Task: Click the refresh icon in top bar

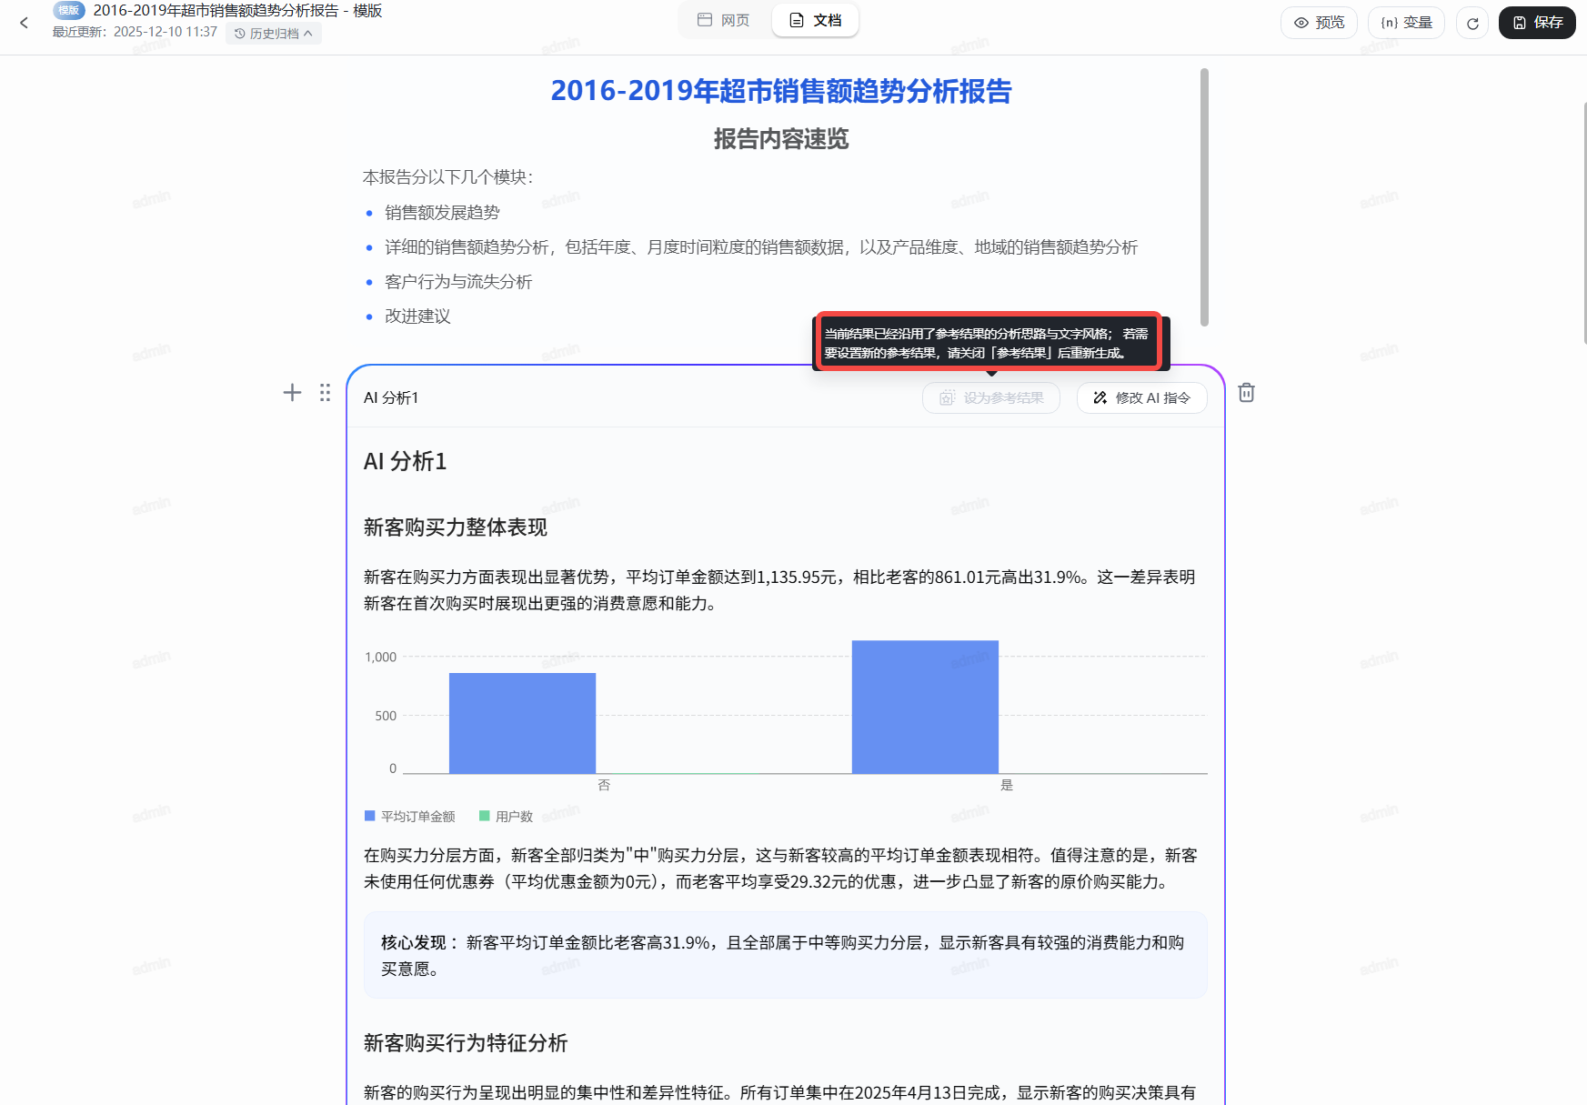Action: pos(1472,23)
